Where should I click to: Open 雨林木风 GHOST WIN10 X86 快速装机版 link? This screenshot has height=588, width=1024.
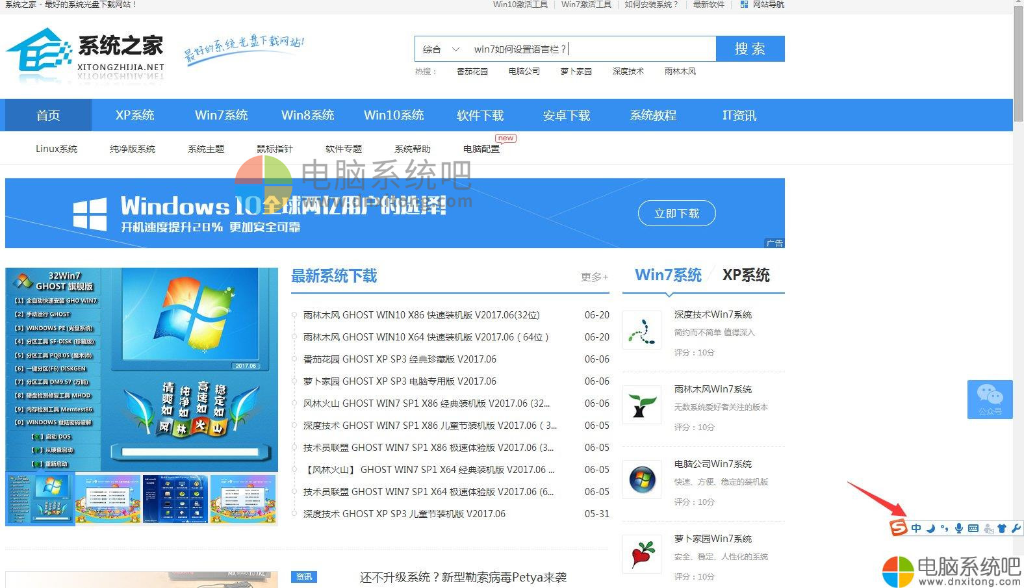(422, 315)
